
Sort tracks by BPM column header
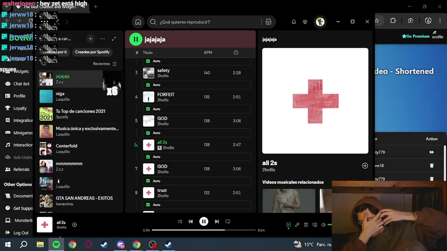click(208, 53)
